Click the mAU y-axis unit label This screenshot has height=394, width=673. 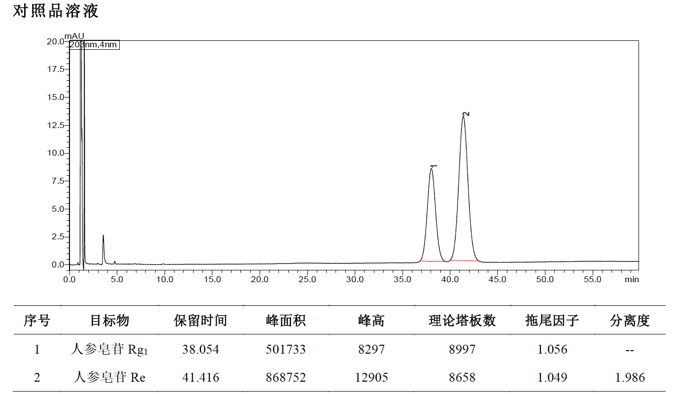coord(74,36)
